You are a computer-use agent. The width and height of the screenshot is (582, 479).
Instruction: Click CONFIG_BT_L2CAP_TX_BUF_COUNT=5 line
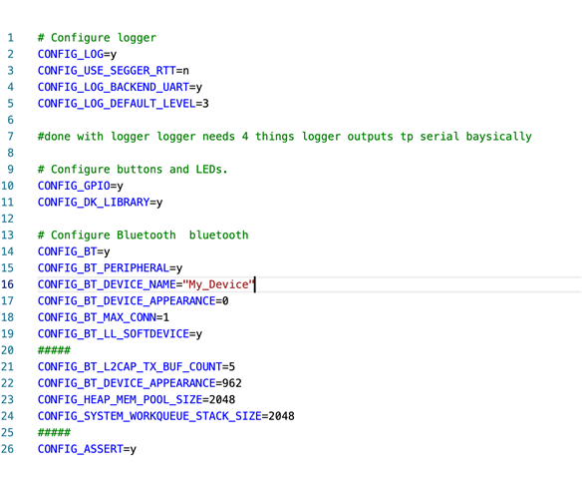point(137,367)
